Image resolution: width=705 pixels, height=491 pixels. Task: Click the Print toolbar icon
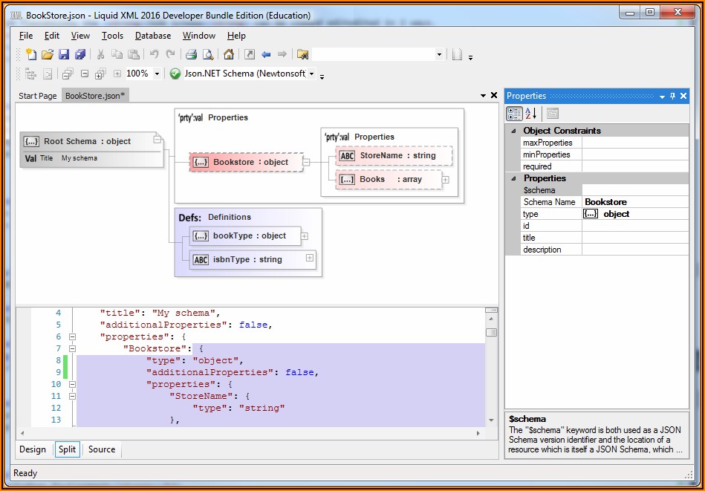[191, 54]
